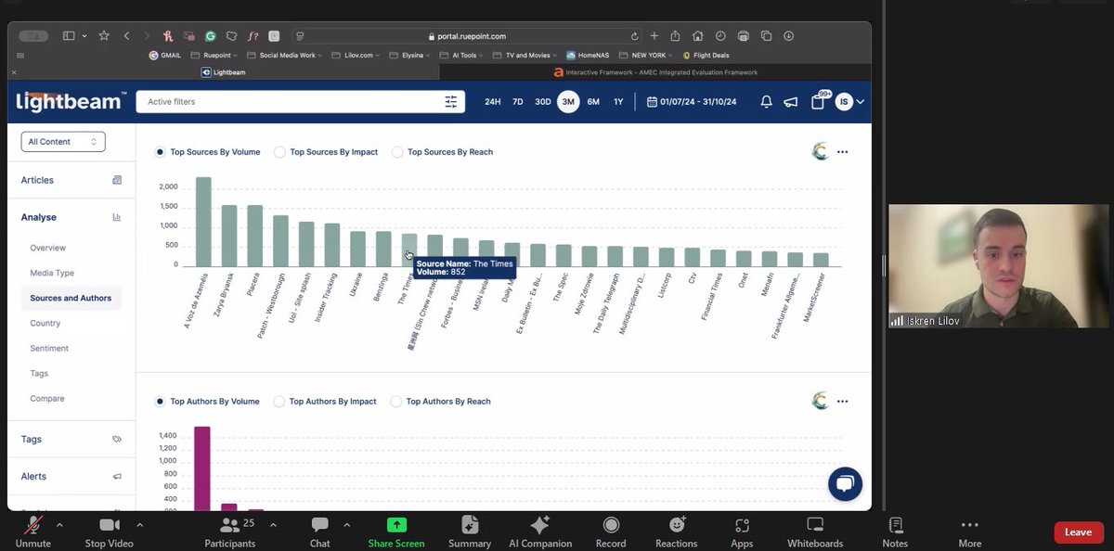This screenshot has height=551, width=1114.
Task: Click the Zoom Share Screen button
Action: coord(396,532)
